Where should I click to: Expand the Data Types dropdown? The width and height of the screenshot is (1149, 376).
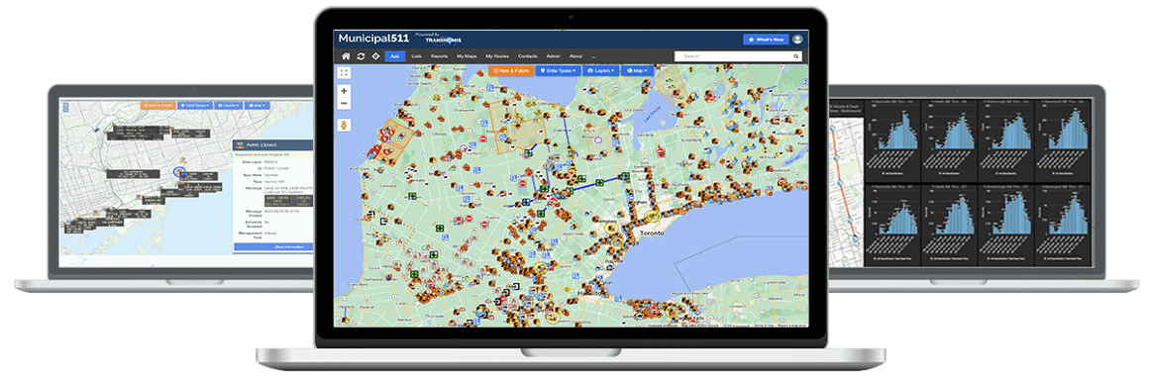point(559,71)
